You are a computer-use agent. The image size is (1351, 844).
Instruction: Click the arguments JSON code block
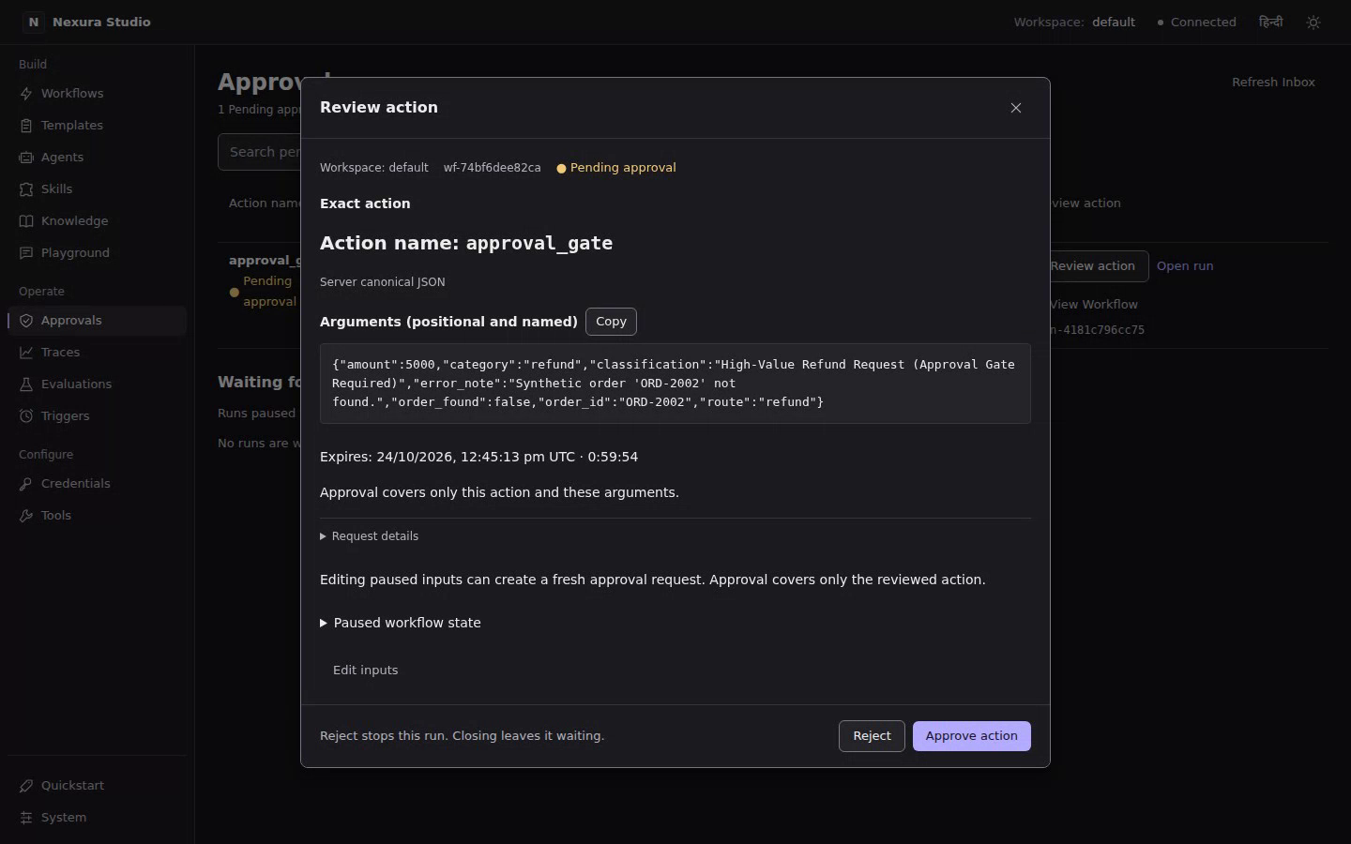pos(675,384)
